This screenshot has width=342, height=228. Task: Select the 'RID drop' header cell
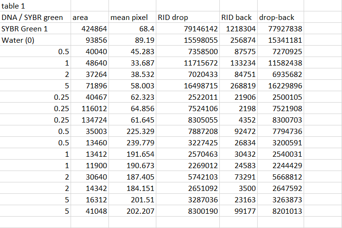173,18
